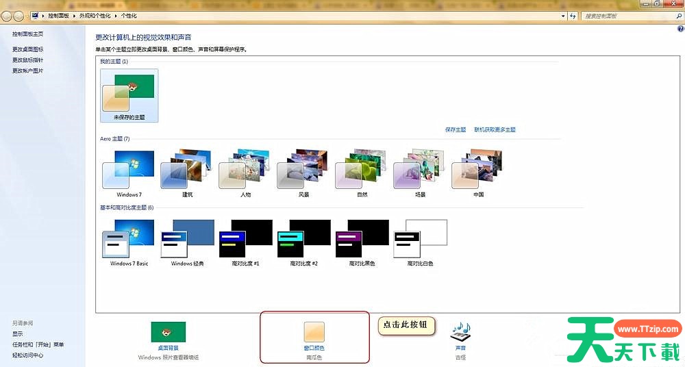Open 控制面板主页 control panel home
Image resolution: width=685 pixels, height=367 pixels.
click(27, 34)
